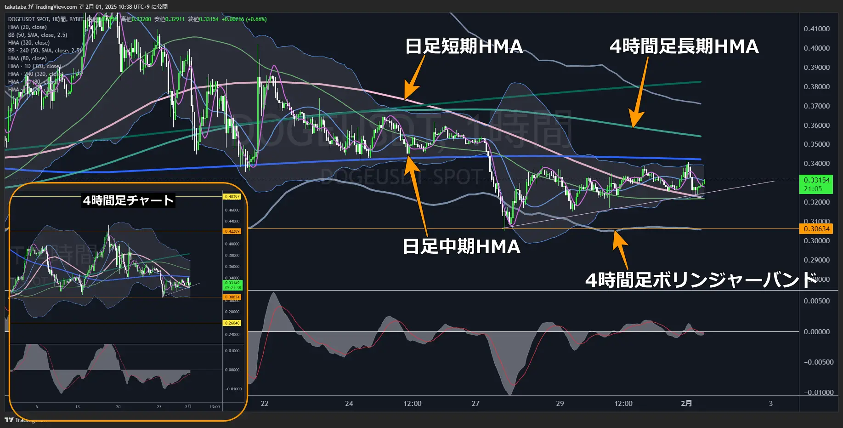Viewport: 843px width, 428px height.
Task: Click the 安値 0.32911 value in the header
Action: click(x=170, y=19)
